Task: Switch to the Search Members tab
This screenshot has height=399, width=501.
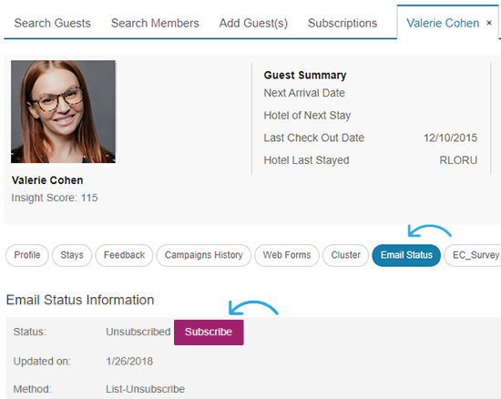Action: (155, 24)
